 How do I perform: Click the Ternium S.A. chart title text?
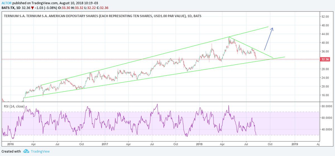[x=102, y=16]
